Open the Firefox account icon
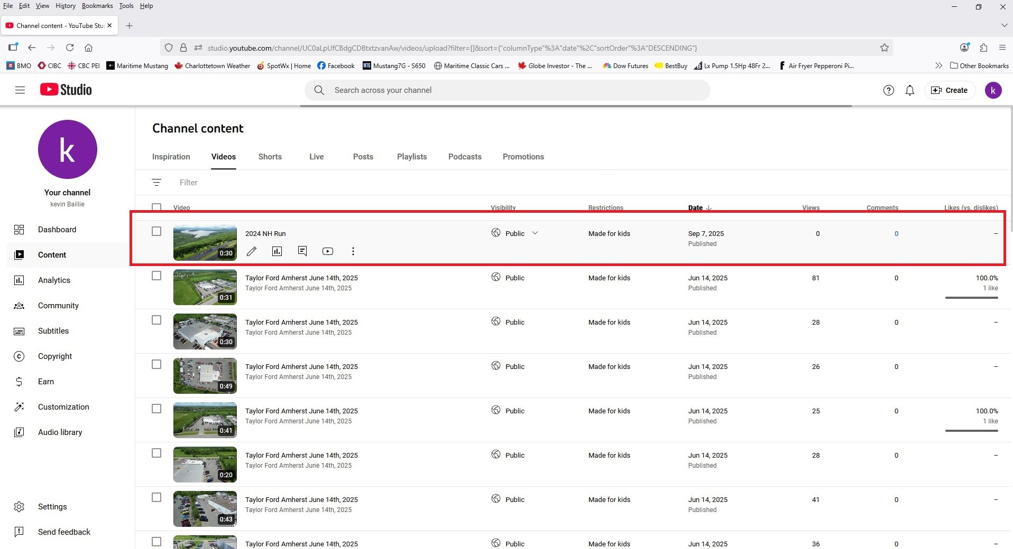The height and width of the screenshot is (549, 1013). [x=964, y=48]
